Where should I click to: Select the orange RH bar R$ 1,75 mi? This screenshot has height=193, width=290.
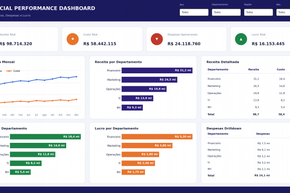click(133, 172)
